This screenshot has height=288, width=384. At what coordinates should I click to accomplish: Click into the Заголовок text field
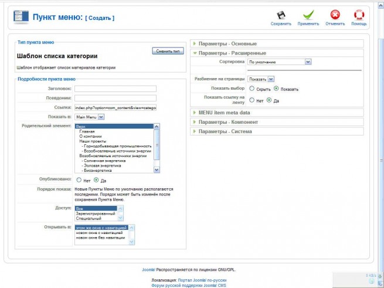pyautogui.click(x=115, y=89)
